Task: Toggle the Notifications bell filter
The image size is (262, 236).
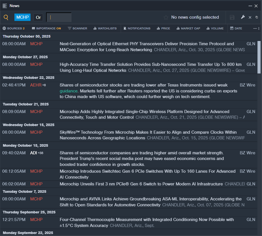Action: [137, 29]
